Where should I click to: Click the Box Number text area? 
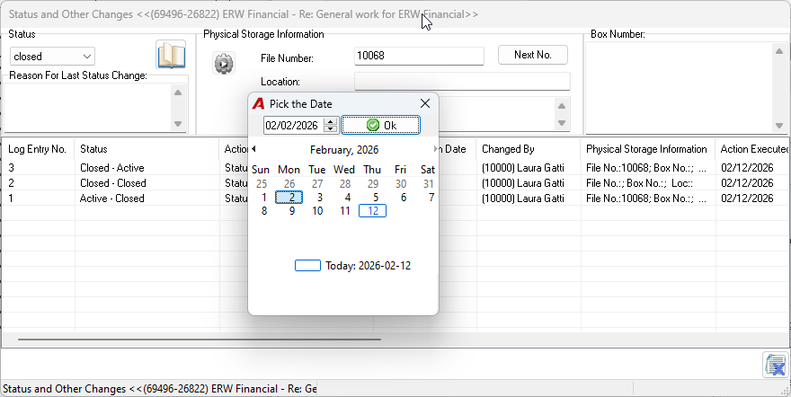[680, 88]
